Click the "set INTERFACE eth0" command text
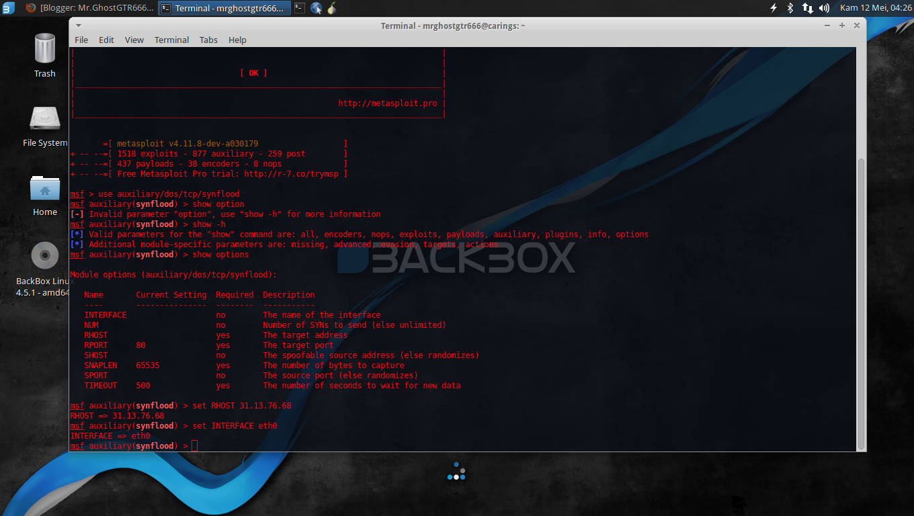 pyautogui.click(x=235, y=426)
